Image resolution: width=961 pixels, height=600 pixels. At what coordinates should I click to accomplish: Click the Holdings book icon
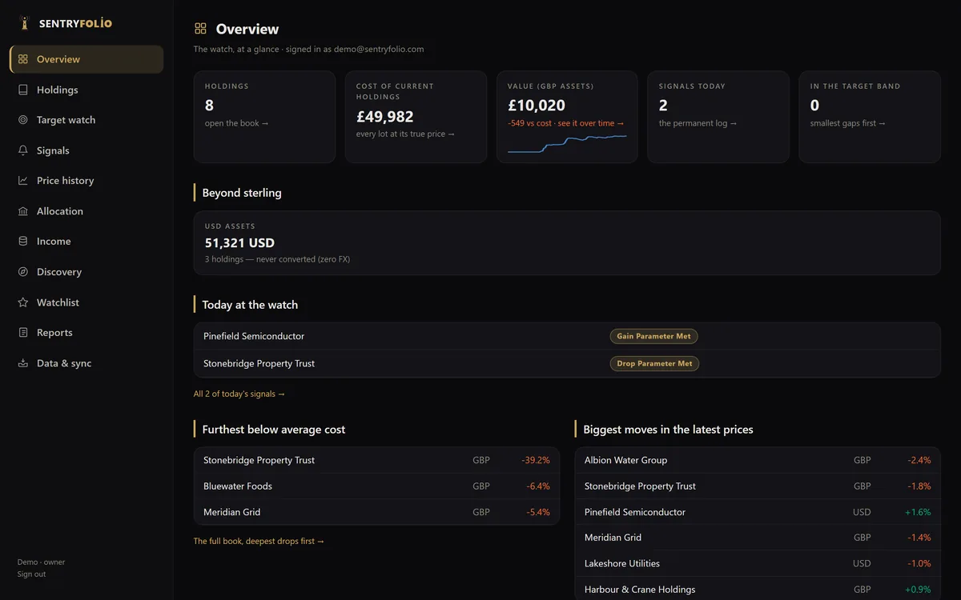pos(23,90)
